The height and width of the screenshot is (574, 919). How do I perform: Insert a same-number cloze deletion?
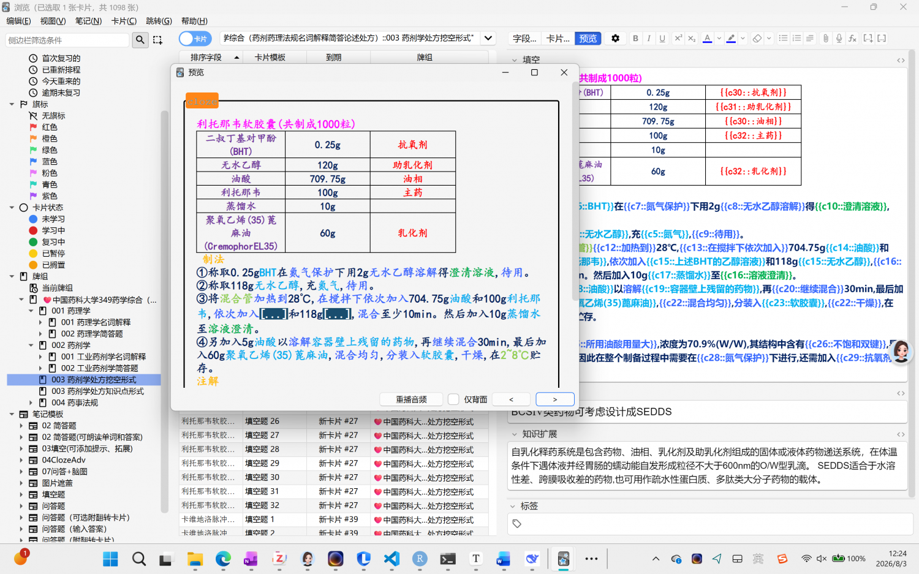882,38
